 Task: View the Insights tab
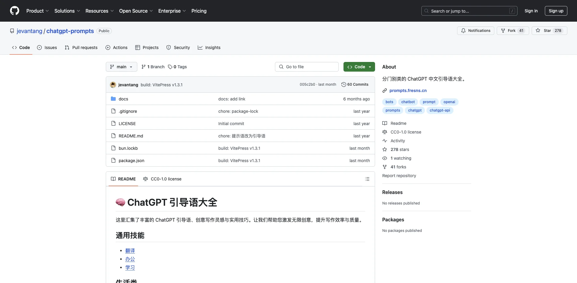point(209,48)
